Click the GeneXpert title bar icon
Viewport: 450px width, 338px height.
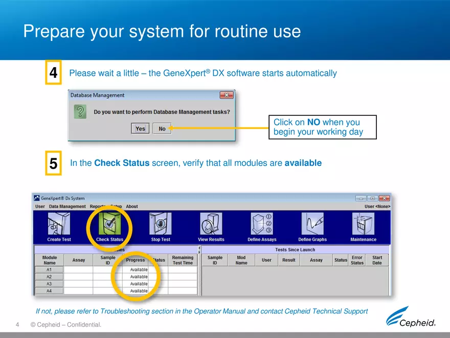pyautogui.click(x=36, y=198)
